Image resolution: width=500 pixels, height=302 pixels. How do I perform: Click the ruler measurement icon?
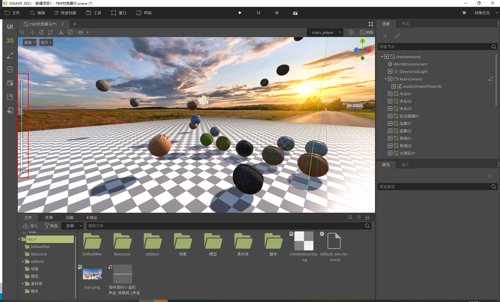tap(81, 32)
